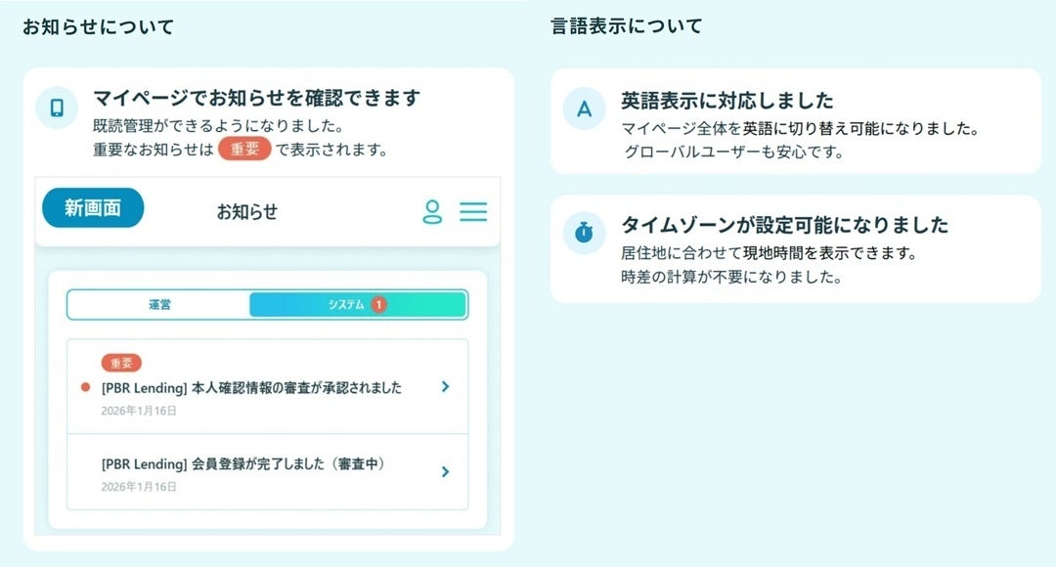
Task: Click the 重要 badge in description text
Action: tap(244, 149)
